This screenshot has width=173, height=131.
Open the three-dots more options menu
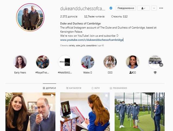click(x=161, y=8)
